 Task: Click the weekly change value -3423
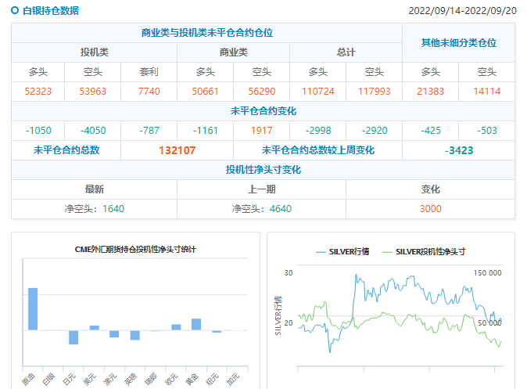click(x=458, y=150)
